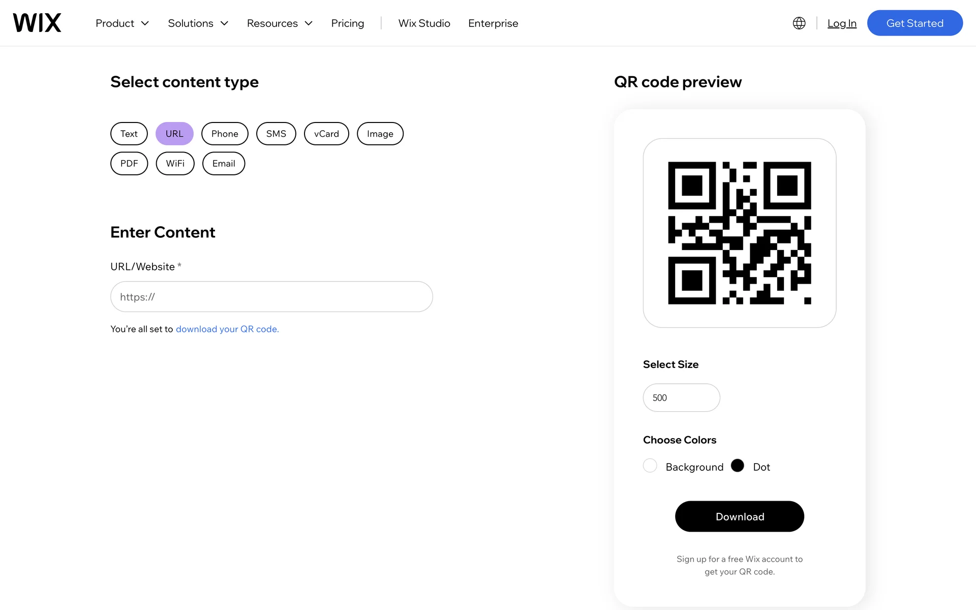
Task: Expand the Product menu
Action: (x=122, y=23)
